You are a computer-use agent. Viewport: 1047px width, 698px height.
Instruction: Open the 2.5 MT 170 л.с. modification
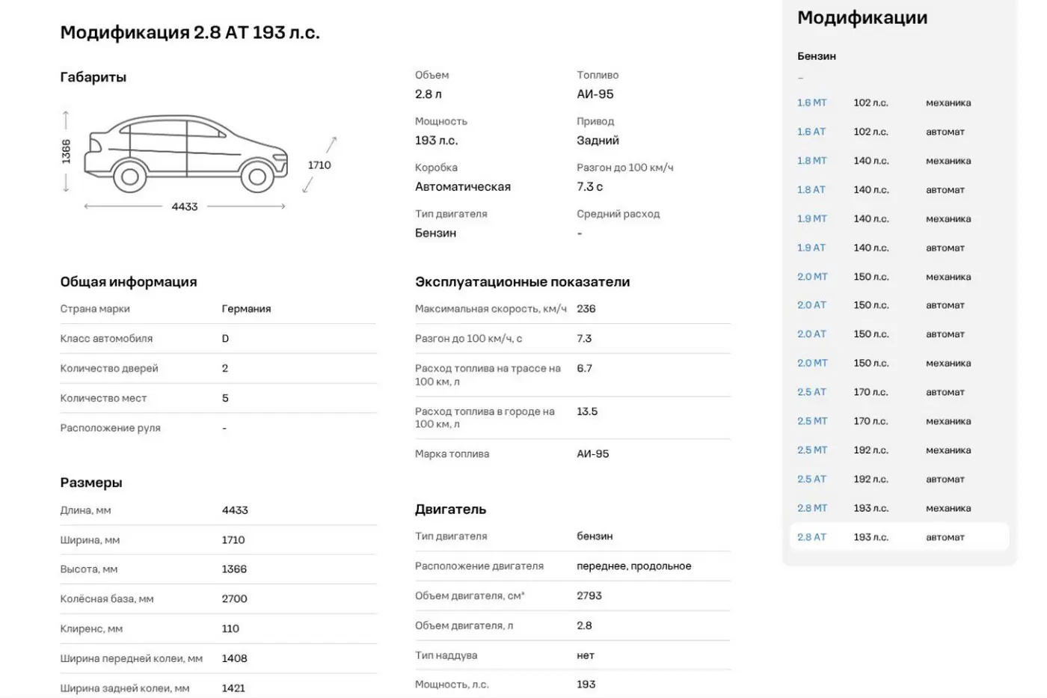coord(812,421)
